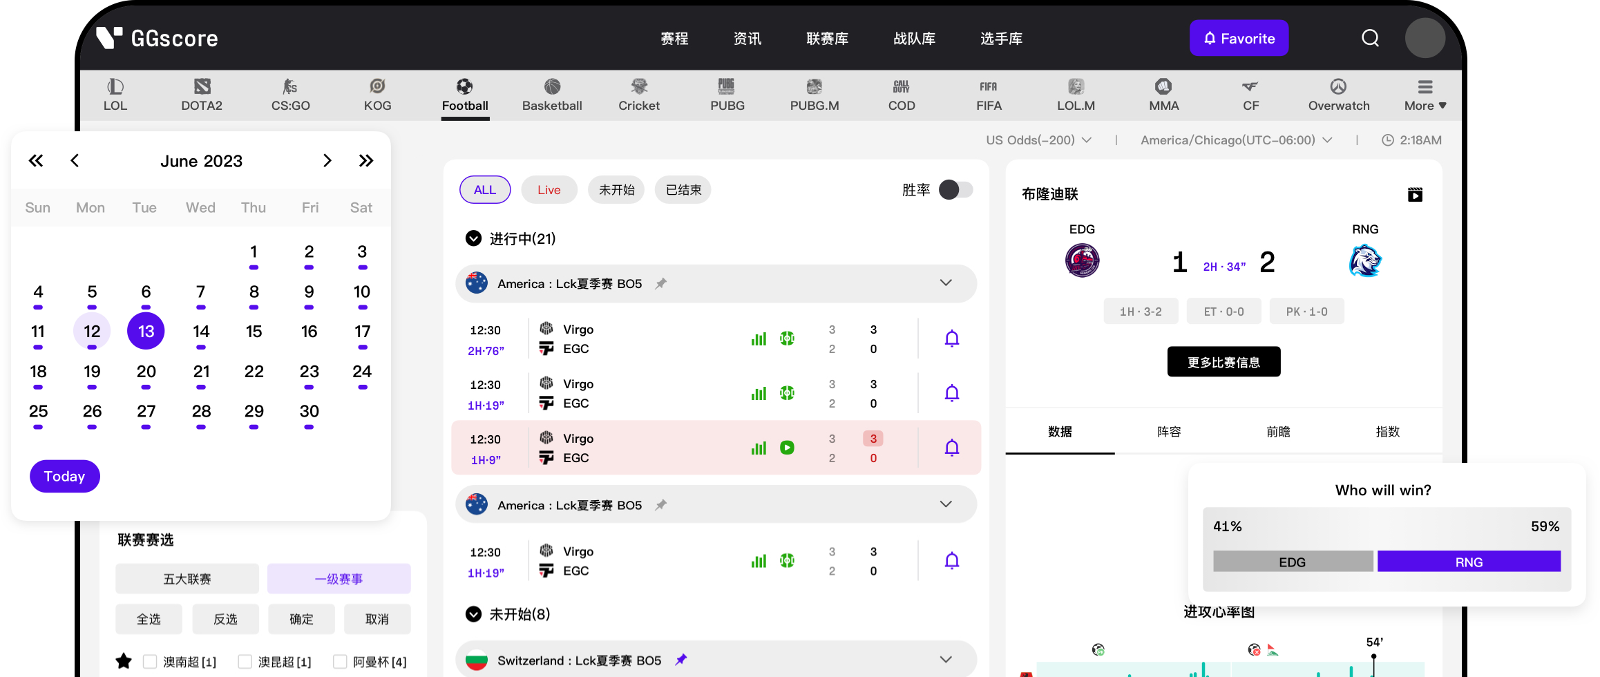Click bell icon for highlighted 1H·9" match

tap(951, 448)
